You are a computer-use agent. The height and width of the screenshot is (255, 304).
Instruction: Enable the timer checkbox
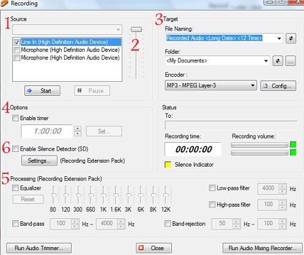click(x=15, y=118)
